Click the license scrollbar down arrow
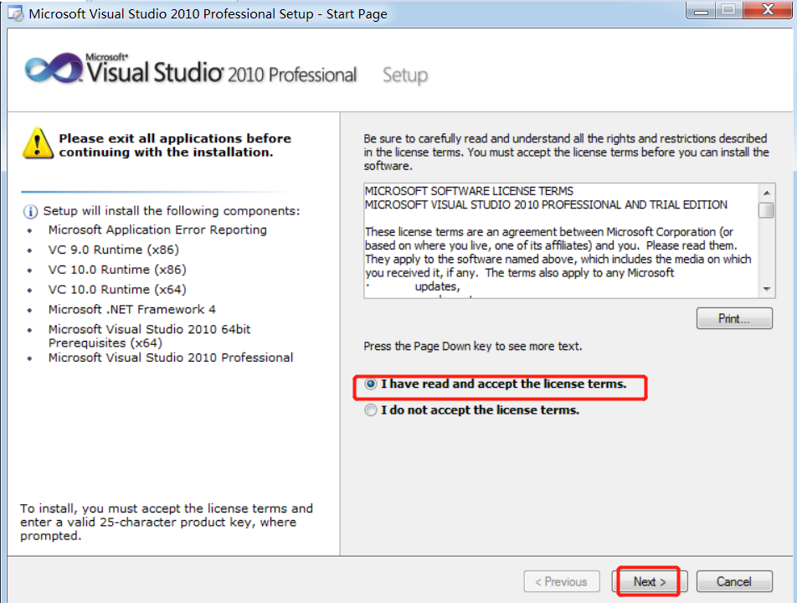Screen dimensions: 797x603 coord(766,289)
